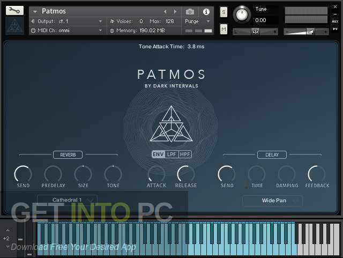Shift keyboard octave up arrow
Image resolution: width=343 pixels, height=258 pixels.
8,230
